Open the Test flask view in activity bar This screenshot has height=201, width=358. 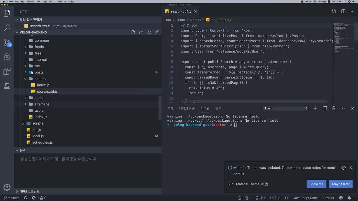click(7, 86)
